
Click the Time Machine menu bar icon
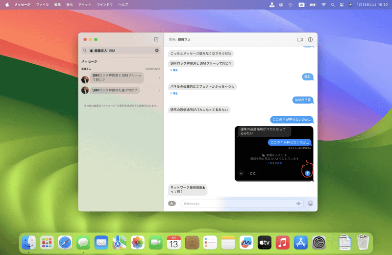(x=291, y=4)
